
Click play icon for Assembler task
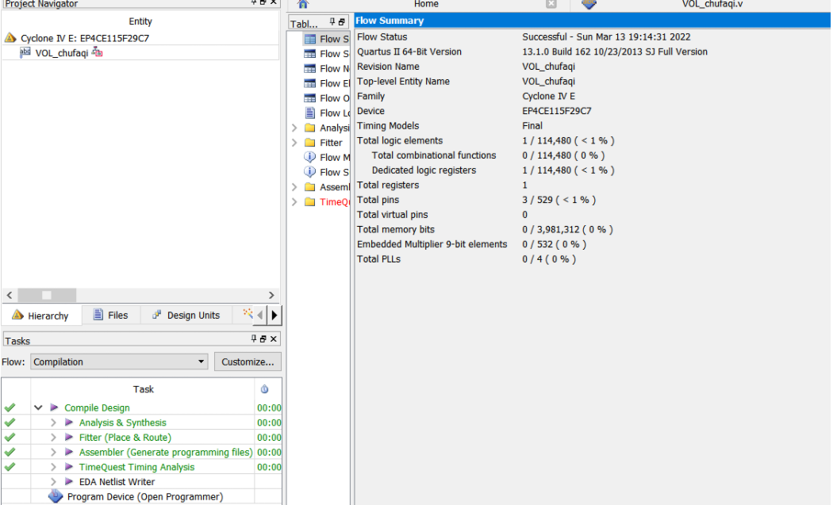coord(69,452)
